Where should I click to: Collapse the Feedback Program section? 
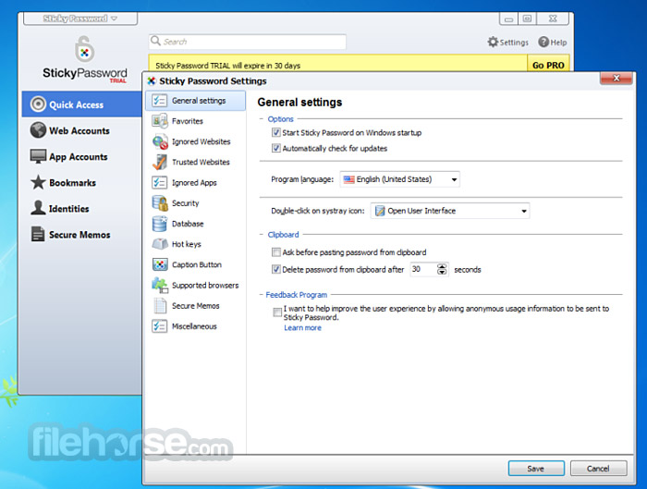coord(262,295)
